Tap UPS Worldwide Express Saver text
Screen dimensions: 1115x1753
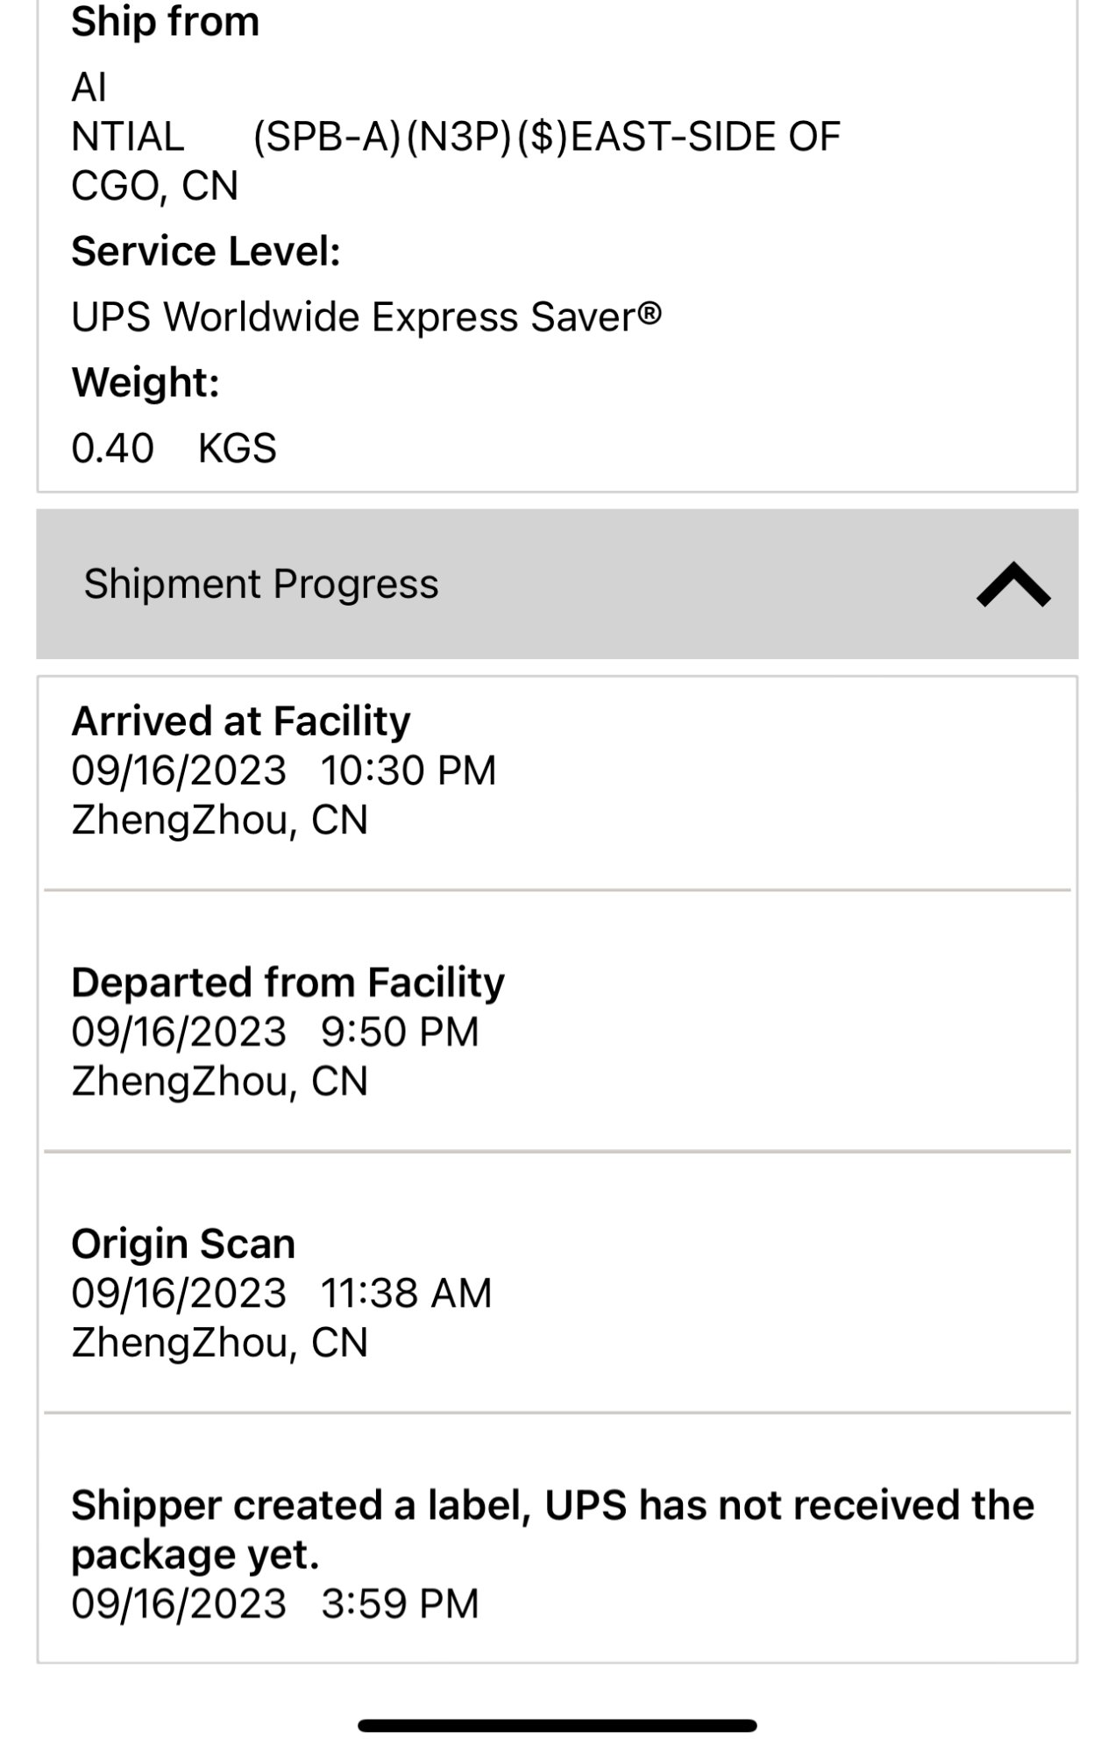[x=366, y=317]
